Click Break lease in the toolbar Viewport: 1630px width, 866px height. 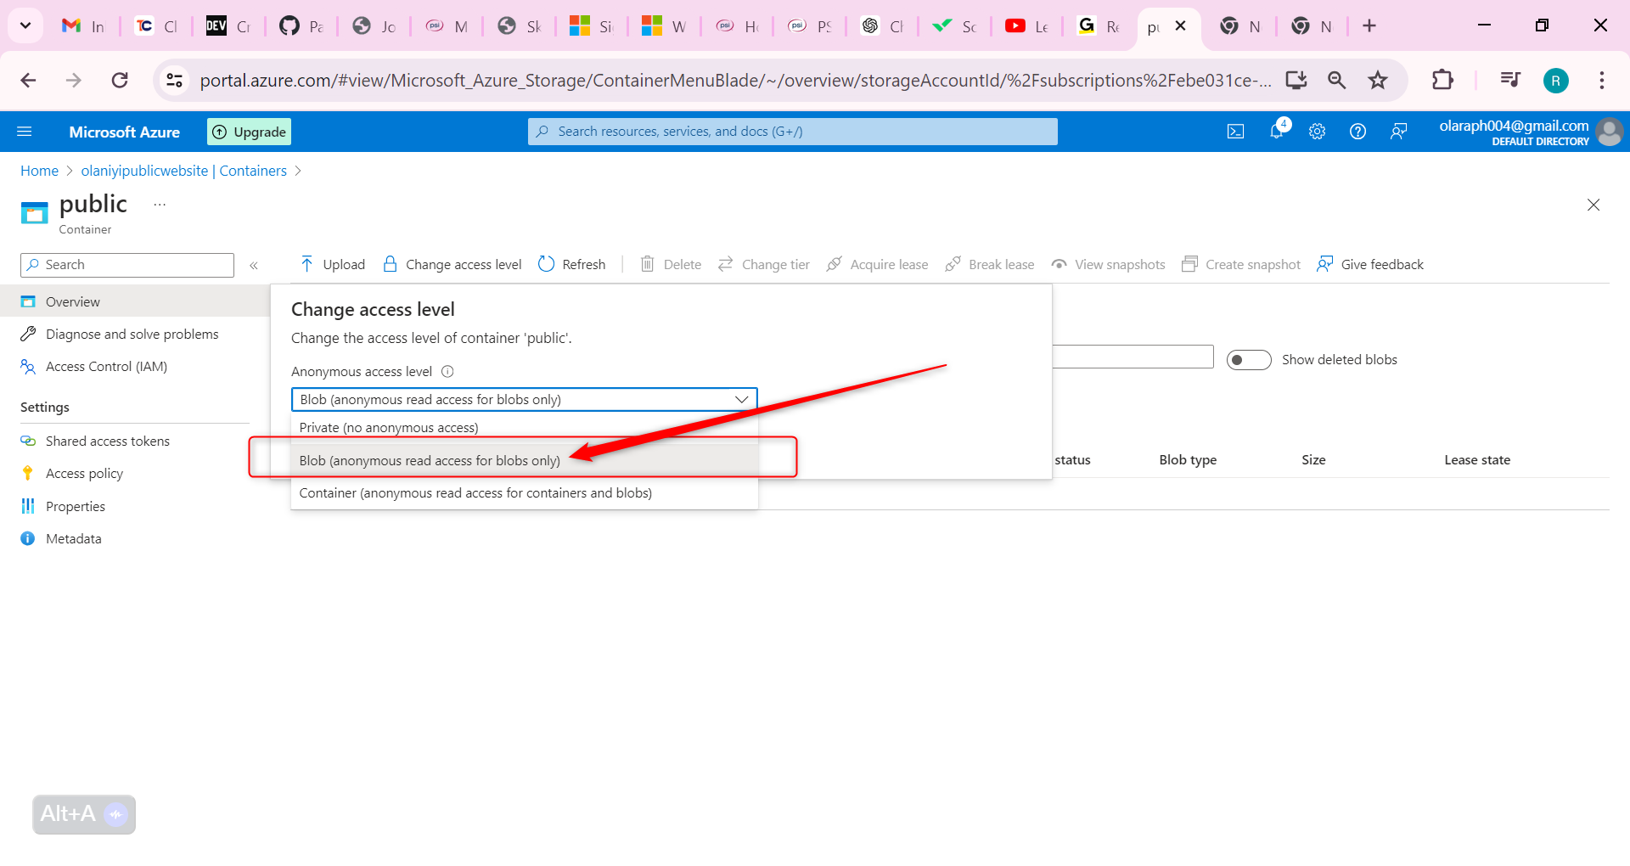pyautogui.click(x=990, y=265)
